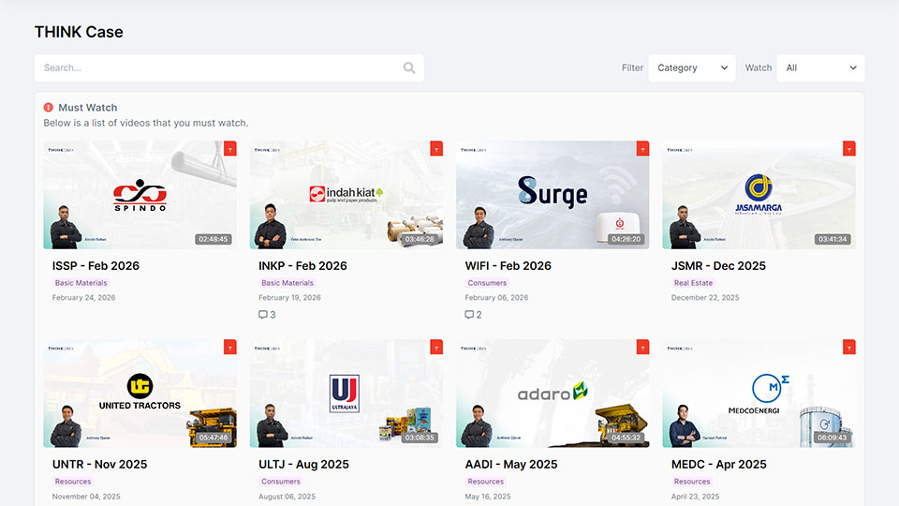Click the red badge on JSMR thumbnail

[x=848, y=148]
